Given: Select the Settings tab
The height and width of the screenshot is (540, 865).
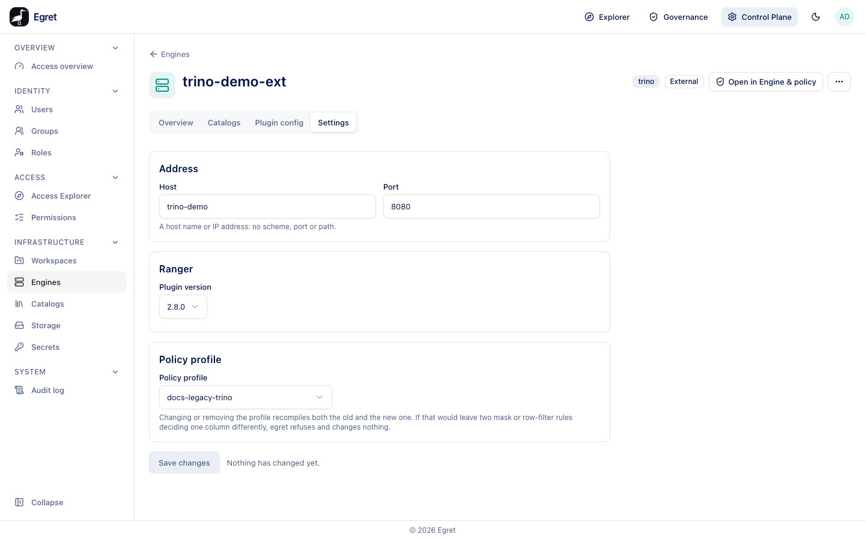Looking at the screenshot, I should (333, 122).
